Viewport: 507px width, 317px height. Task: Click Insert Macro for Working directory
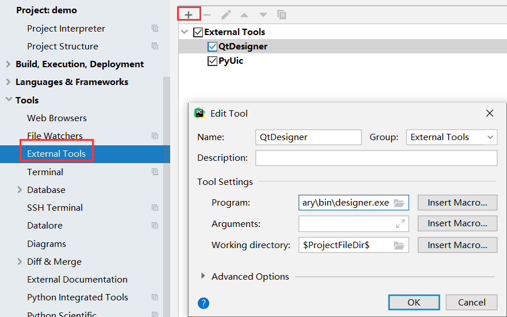[x=457, y=245]
